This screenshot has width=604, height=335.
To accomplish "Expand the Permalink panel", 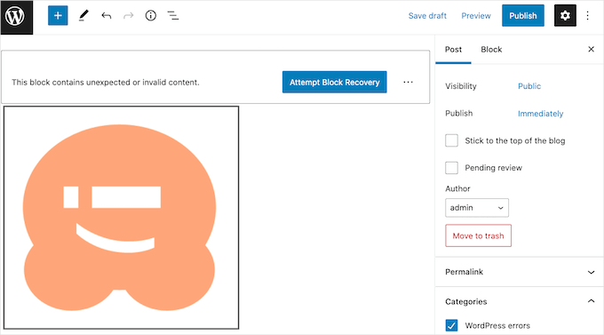I will click(520, 272).
